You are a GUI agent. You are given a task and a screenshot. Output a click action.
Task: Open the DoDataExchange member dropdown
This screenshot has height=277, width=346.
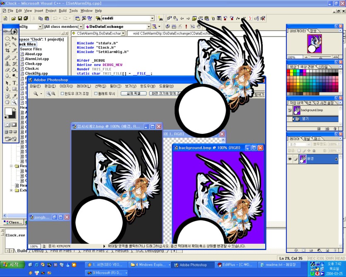coord(149,27)
